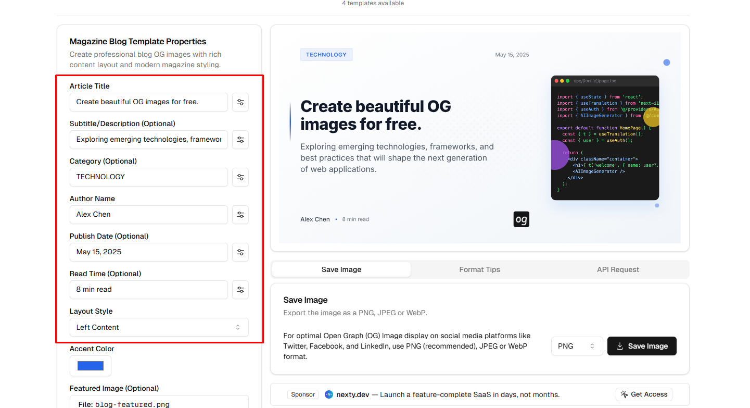Viewport: 750px width, 408px height.
Task: Open the PNG format dropdown
Action: 577,346
